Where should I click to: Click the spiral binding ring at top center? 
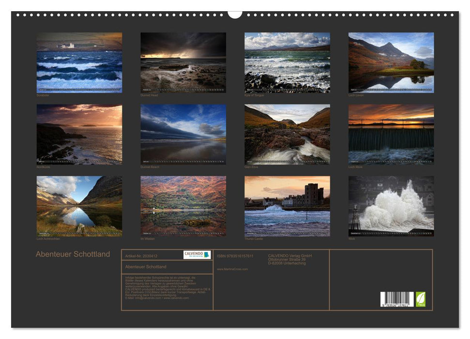[234, 15]
